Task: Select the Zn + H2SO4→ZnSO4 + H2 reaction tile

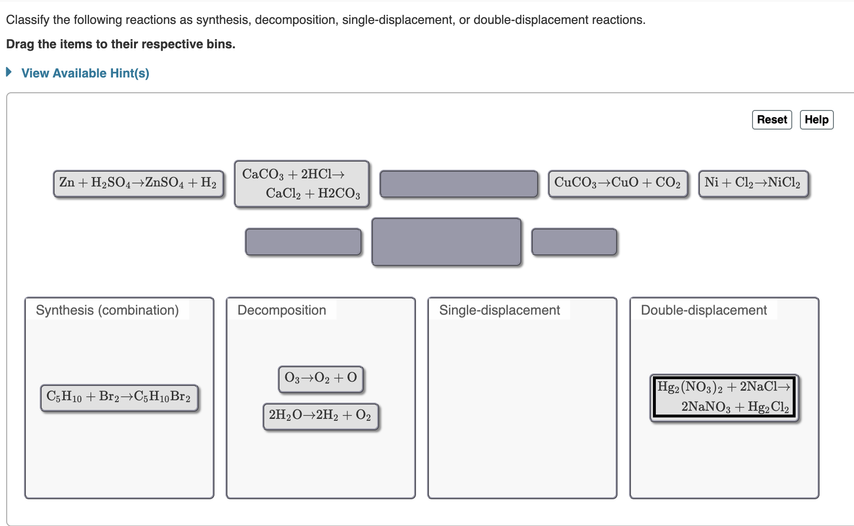Action: coord(138,183)
